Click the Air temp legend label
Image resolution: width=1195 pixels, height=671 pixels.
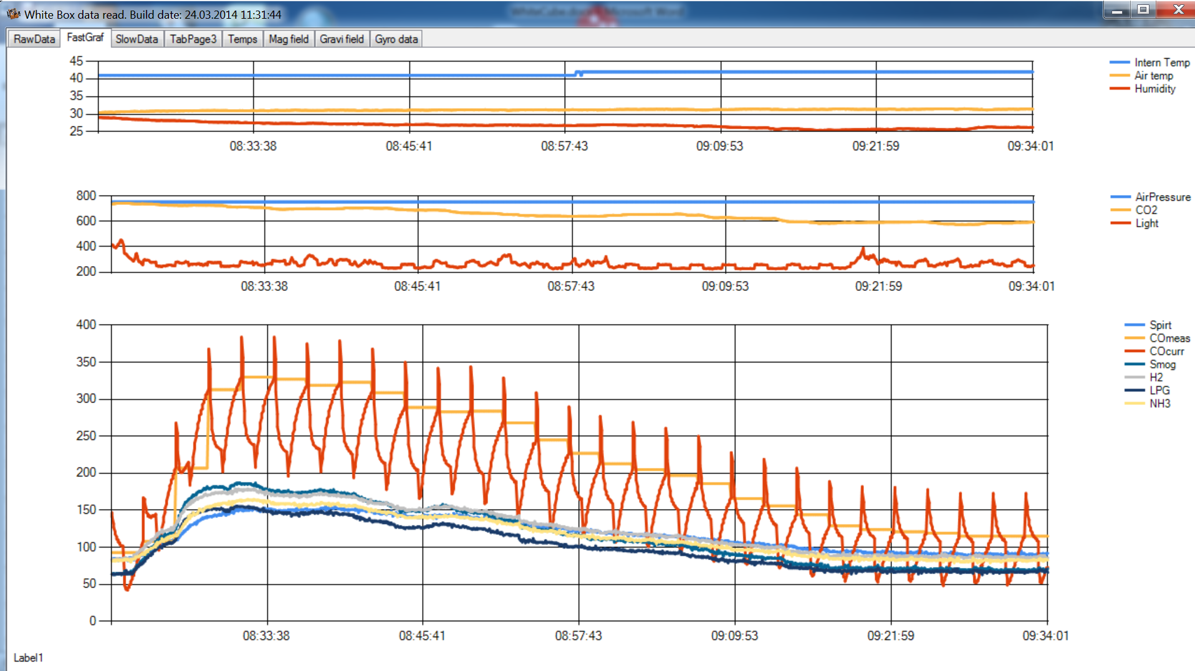click(1154, 75)
